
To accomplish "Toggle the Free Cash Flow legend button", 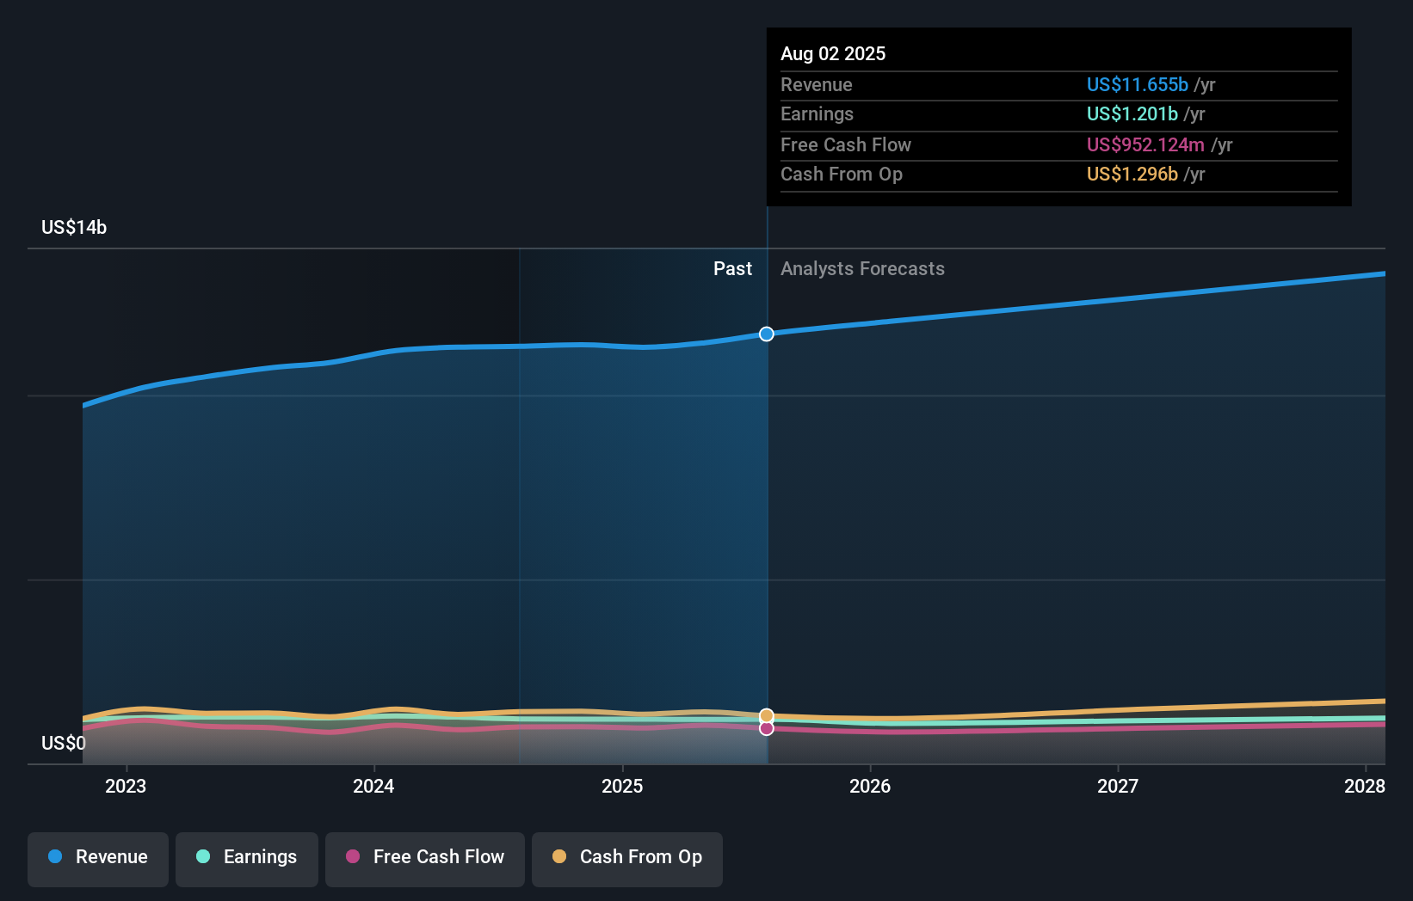I will click(425, 859).
